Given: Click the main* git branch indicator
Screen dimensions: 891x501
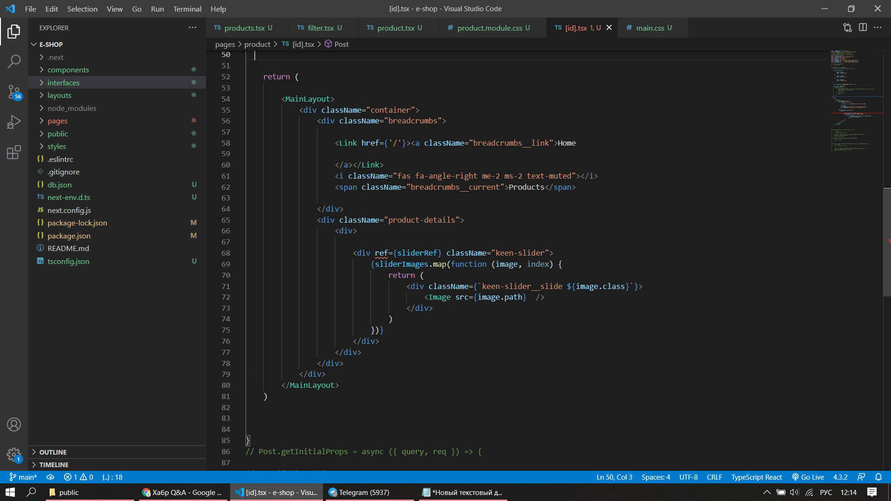Looking at the screenshot, I should pyautogui.click(x=23, y=477).
